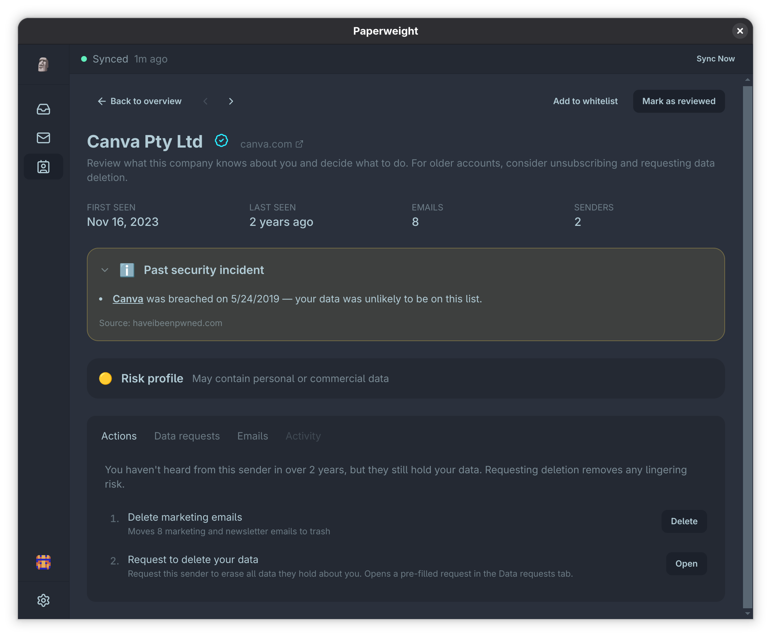Click the scrollbar up arrow

click(x=747, y=80)
